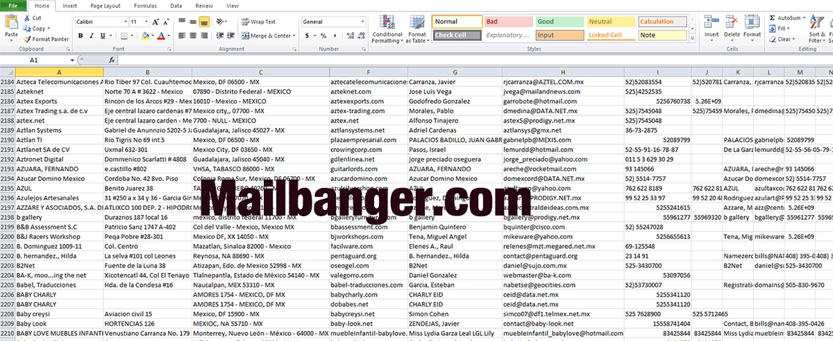Click the Format cells button

pos(752,27)
